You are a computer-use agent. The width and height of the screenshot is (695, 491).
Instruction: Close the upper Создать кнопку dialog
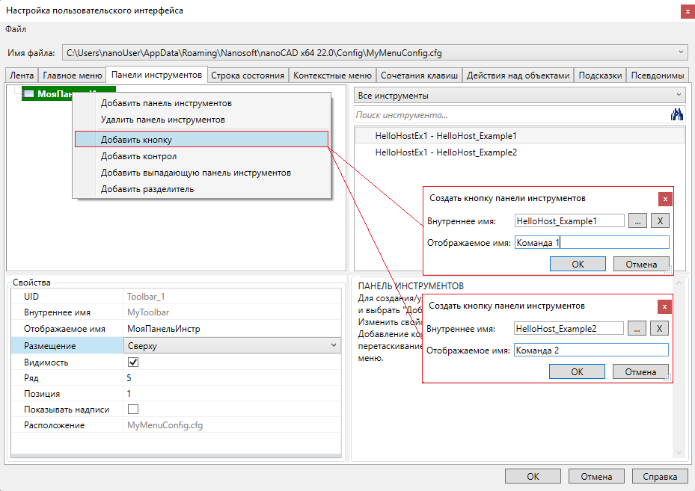[665, 199]
